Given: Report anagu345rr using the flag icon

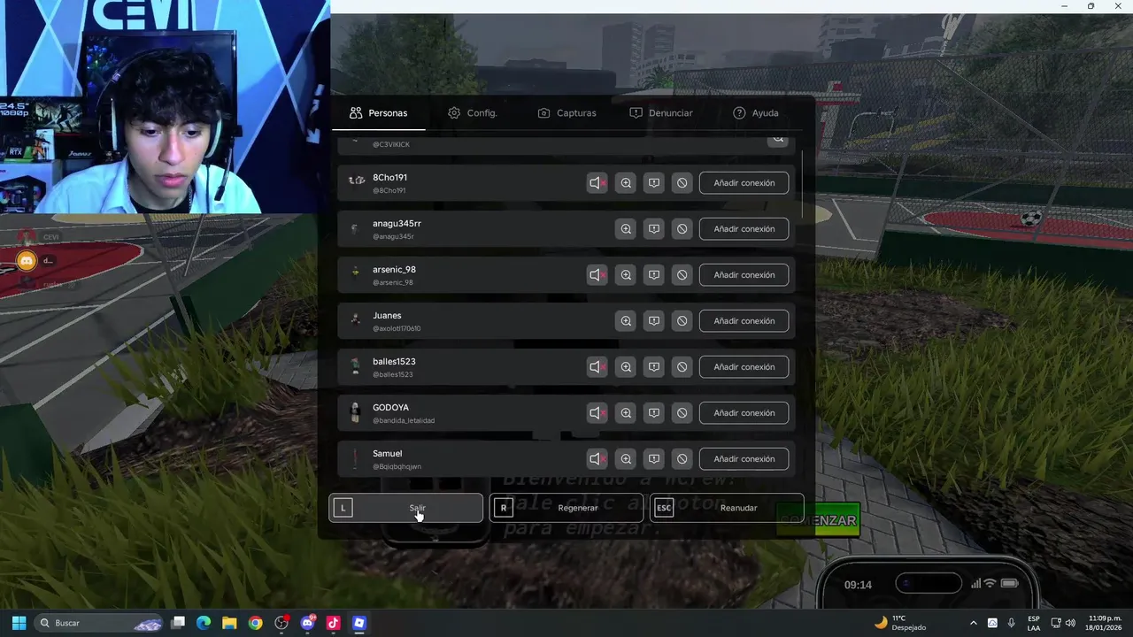Looking at the screenshot, I should [654, 229].
